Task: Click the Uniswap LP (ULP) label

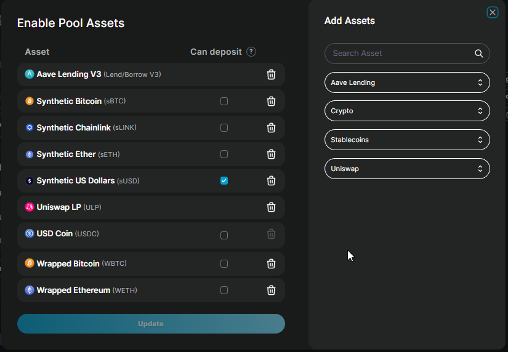Action: point(69,207)
